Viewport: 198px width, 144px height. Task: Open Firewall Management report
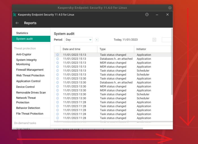click(30, 70)
